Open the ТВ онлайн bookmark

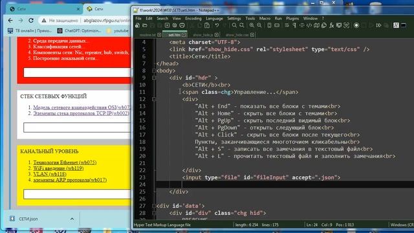30,31
